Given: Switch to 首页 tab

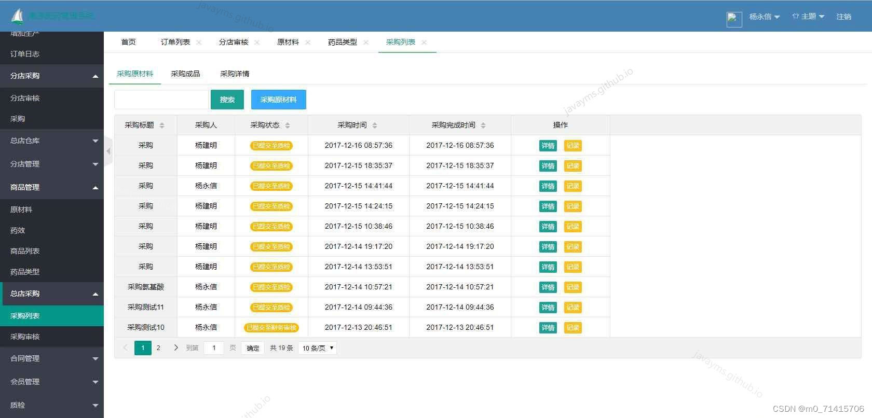Looking at the screenshot, I should coord(128,42).
